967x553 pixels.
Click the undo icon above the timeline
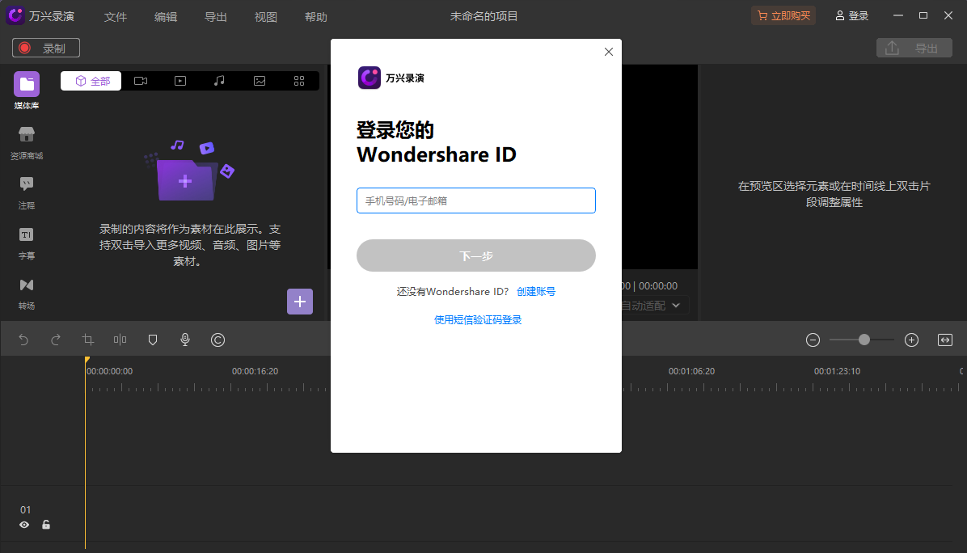click(x=23, y=340)
